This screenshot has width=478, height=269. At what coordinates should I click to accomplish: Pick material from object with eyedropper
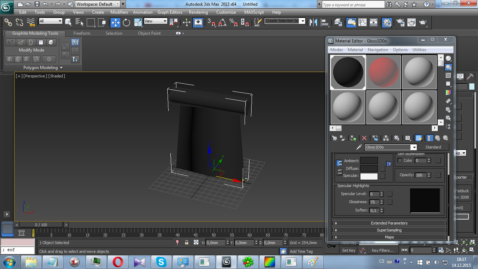pos(359,147)
